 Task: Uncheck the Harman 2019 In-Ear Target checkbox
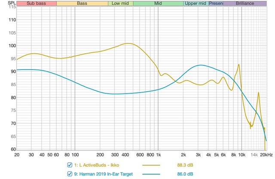[x=70, y=174]
